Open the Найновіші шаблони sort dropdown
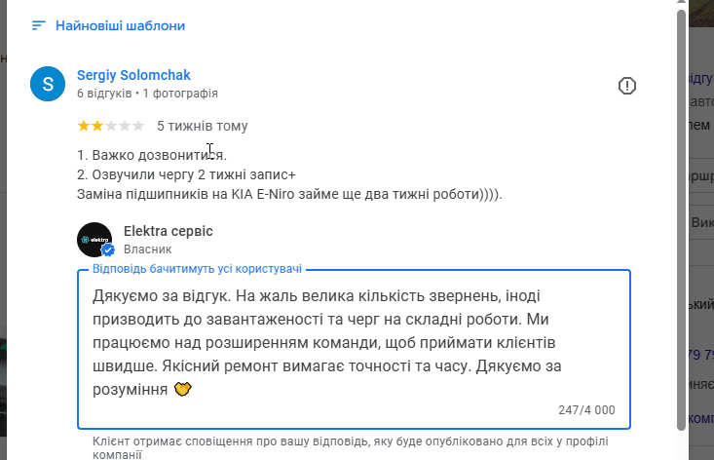This screenshot has width=714, height=460. coord(120,26)
